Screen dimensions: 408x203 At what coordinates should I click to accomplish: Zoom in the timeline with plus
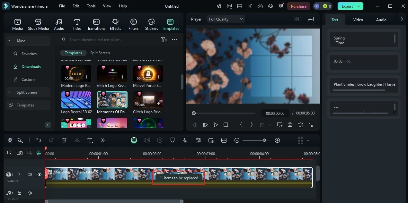pos(278,140)
